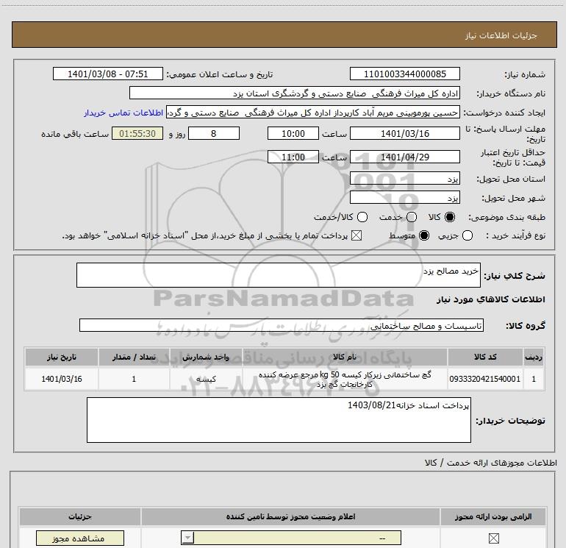Click ردیف column header
Viewport: 566px width, 548px height.
click(534, 357)
